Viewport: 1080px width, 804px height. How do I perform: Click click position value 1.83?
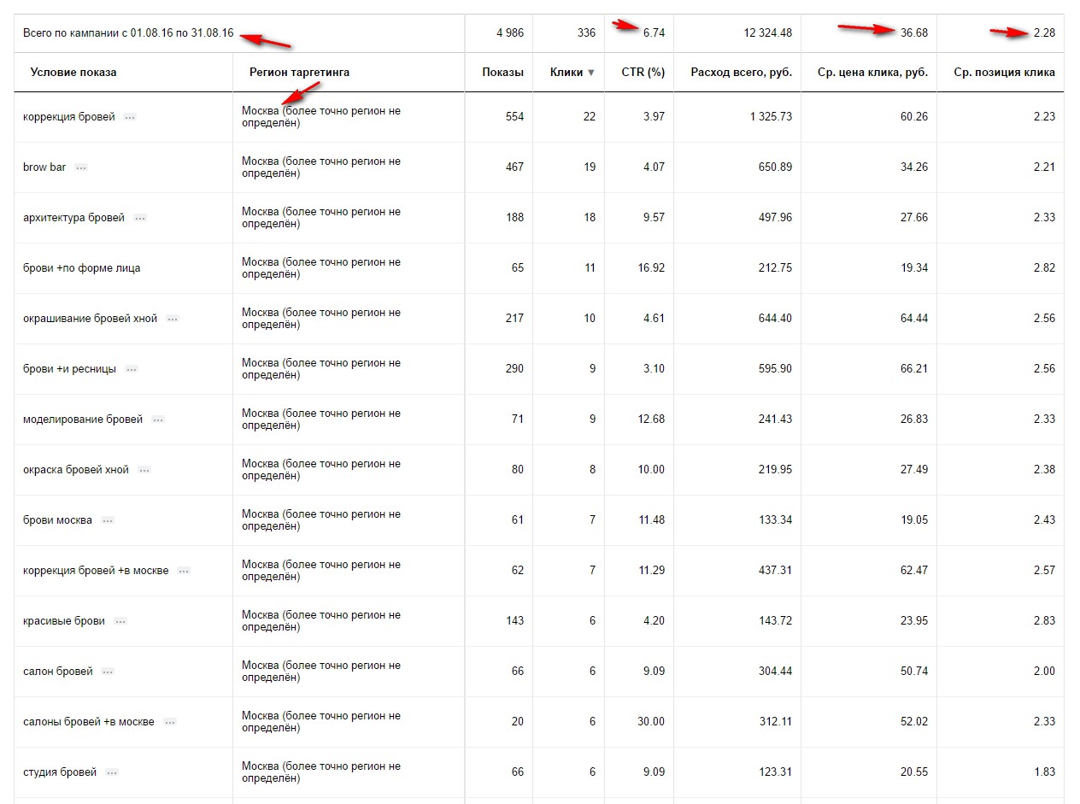[1044, 772]
